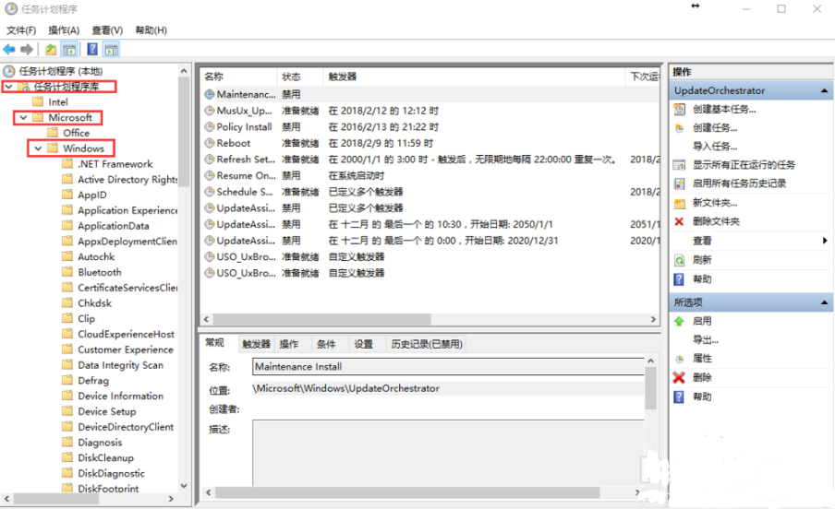The width and height of the screenshot is (835, 509).
Task: Select the Refresh Set... task row
Action: 430,160
